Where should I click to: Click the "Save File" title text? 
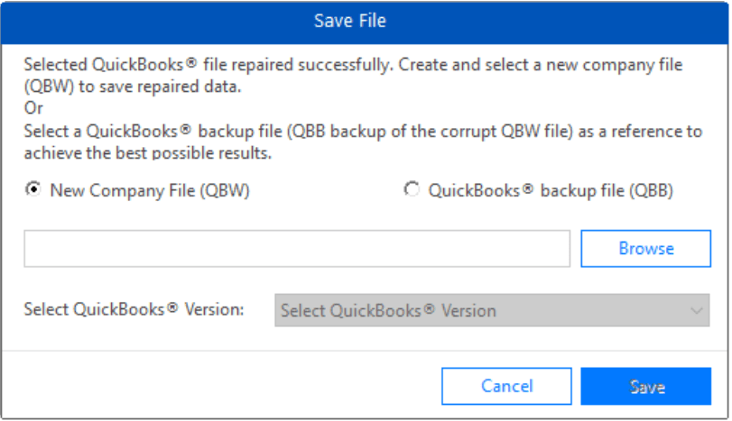point(350,21)
